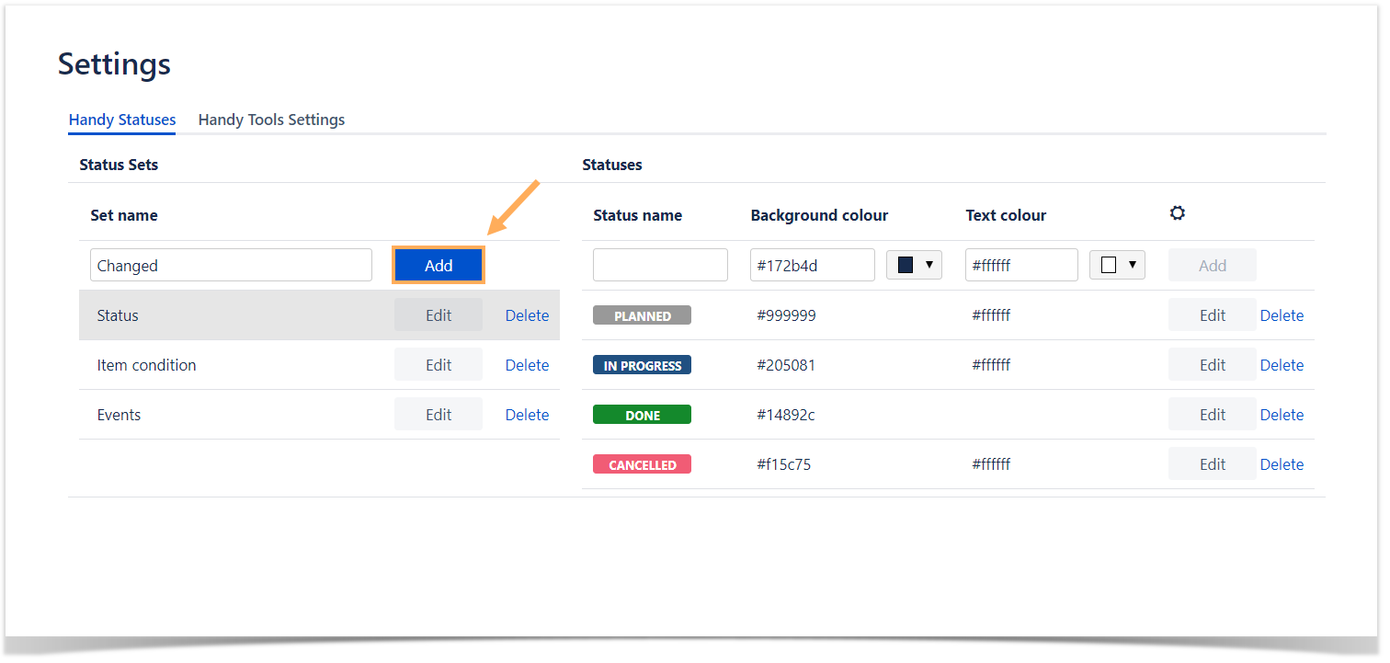Click the IN PROGRESS status badge
1390x663 pixels.
click(x=642, y=365)
